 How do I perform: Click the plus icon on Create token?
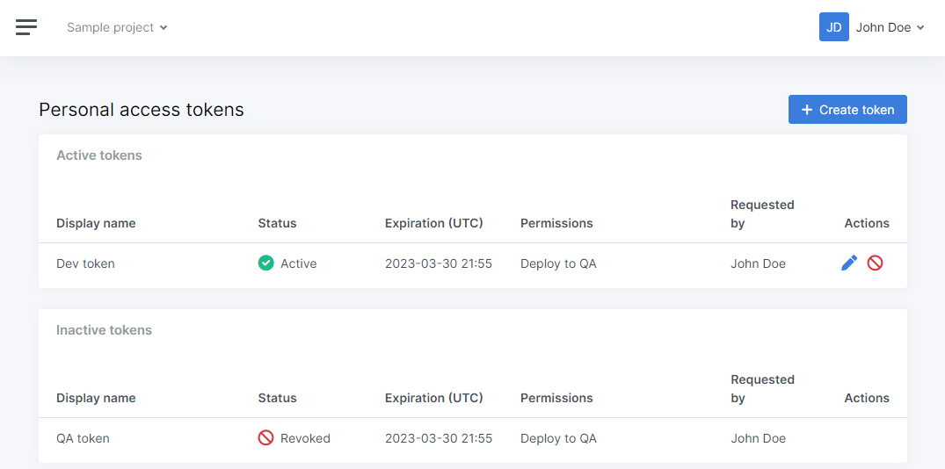pyautogui.click(x=807, y=110)
